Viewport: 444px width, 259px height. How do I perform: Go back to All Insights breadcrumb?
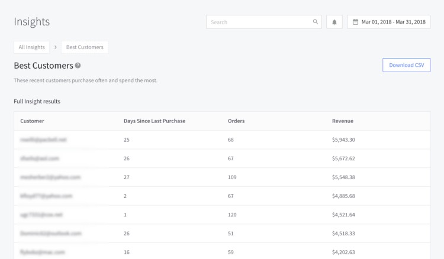pos(31,47)
